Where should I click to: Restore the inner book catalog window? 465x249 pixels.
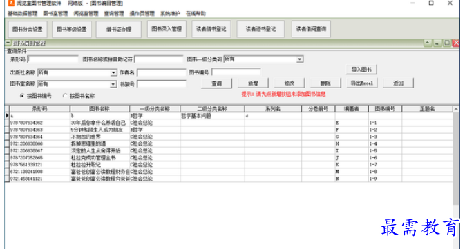pyautogui.click(x=446, y=43)
